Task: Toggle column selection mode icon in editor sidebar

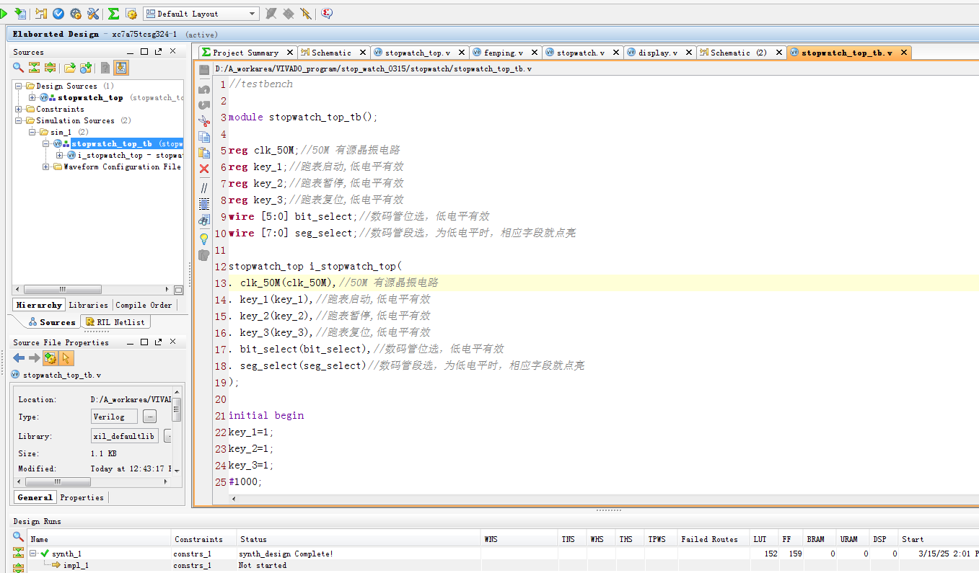Action: [x=204, y=204]
